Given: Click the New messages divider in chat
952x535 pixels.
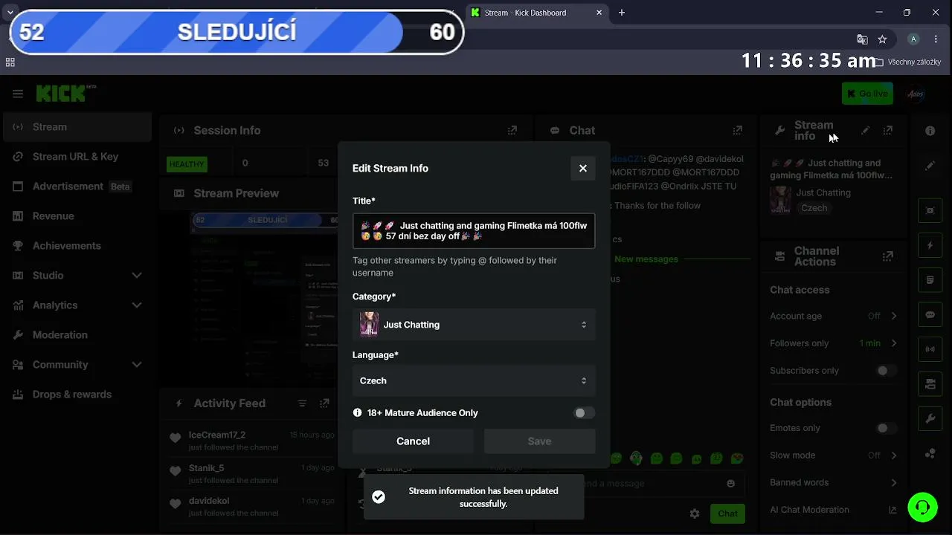Looking at the screenshot, I should (646, 259).
